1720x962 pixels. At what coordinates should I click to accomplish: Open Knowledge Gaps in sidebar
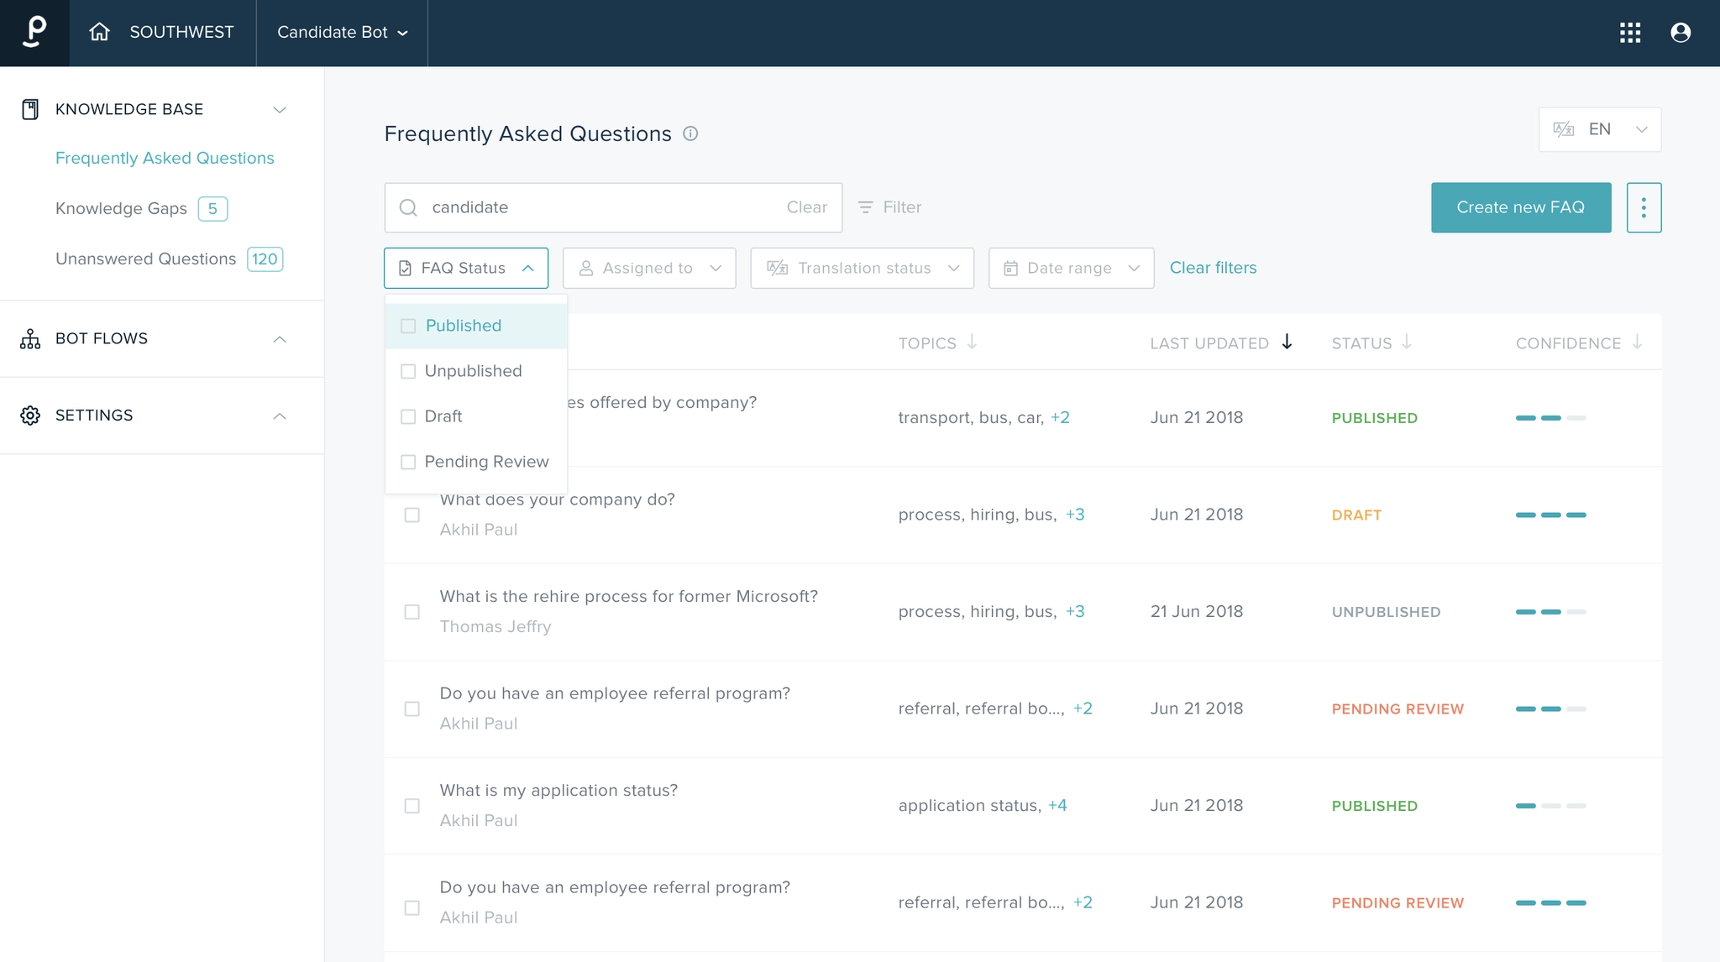(121, 208)
